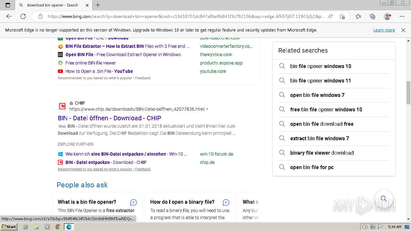Search related 'binary file viewer download'
Viewport: 411px width, 231px height.
point(334,153)
